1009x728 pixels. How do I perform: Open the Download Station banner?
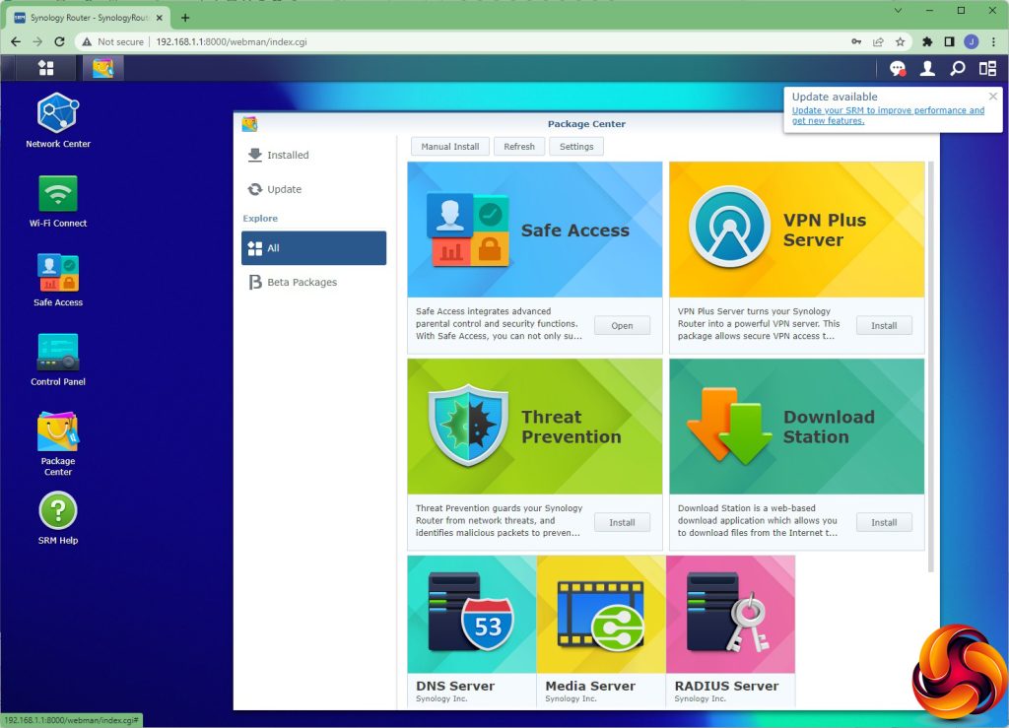pos(796,427)
